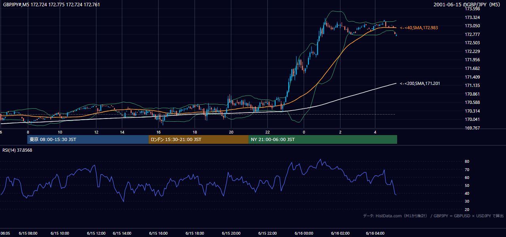This screenshot has width=506, height=237.
Task: Click the 200 SMA label showing 171.201
Action: [x=420, y=83]
